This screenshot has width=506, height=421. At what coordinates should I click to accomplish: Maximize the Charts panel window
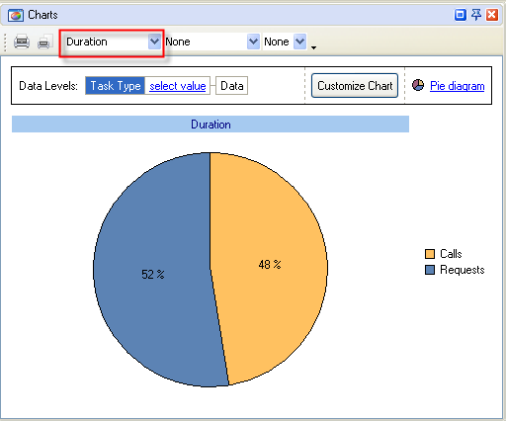tap(461, 15)
